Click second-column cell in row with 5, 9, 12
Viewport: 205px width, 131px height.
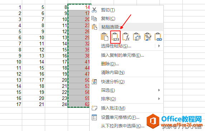(33, 31)
